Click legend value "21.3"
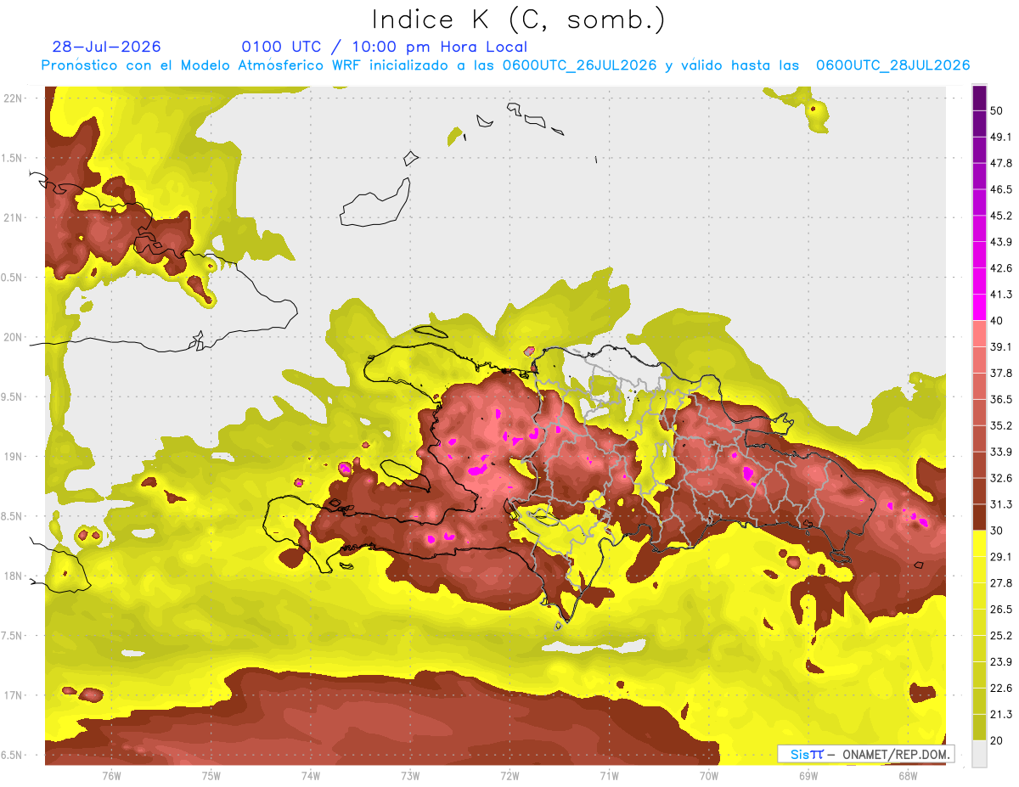Image resolution: width=1019 pixels, height=787 pixels. click(1001, 714)
